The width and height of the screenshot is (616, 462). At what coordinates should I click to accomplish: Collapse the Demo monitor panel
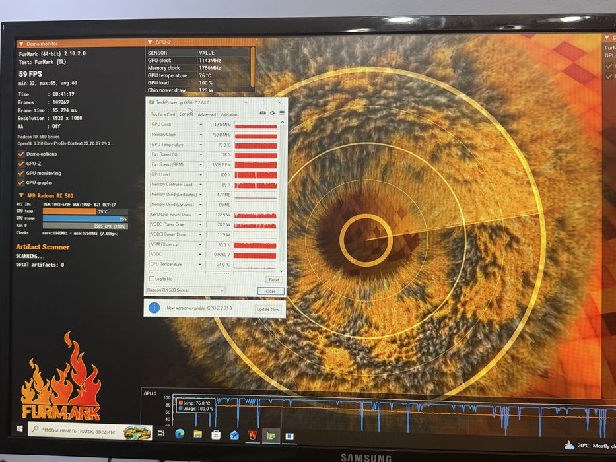(x=21, y=44)
